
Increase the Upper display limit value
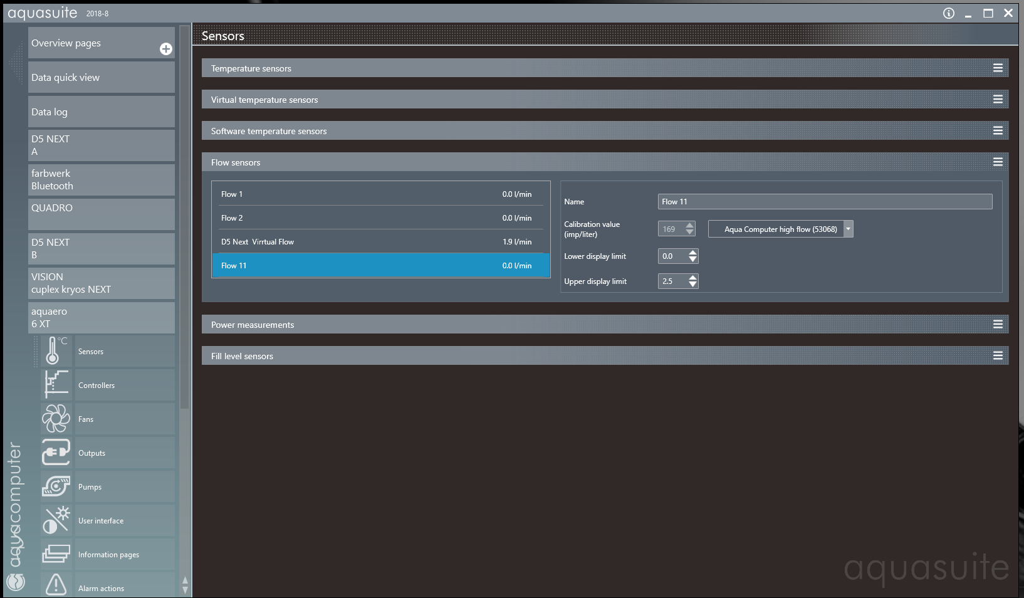[692, 278]
